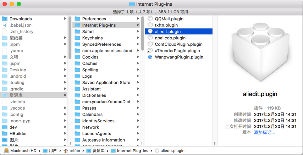The height and width of the screenshot is (155, 303).
Task: Click the dev folder icon
Action: point(5,127)
